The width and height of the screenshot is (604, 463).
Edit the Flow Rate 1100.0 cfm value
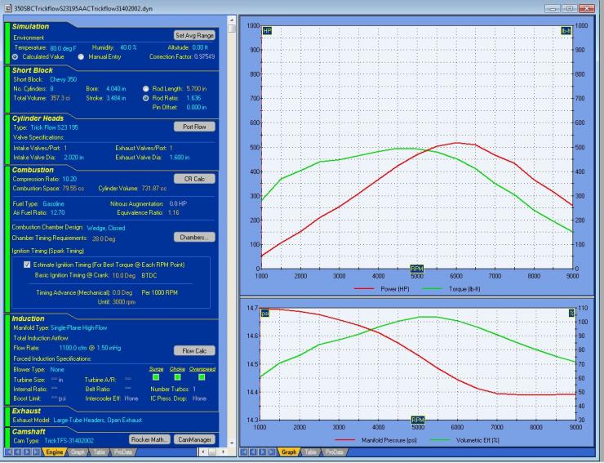coord(90,348)
